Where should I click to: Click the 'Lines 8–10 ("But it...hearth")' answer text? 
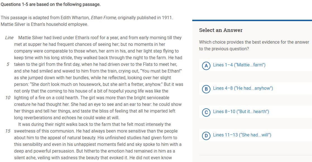pyautogui.click(x=241, y=112)
